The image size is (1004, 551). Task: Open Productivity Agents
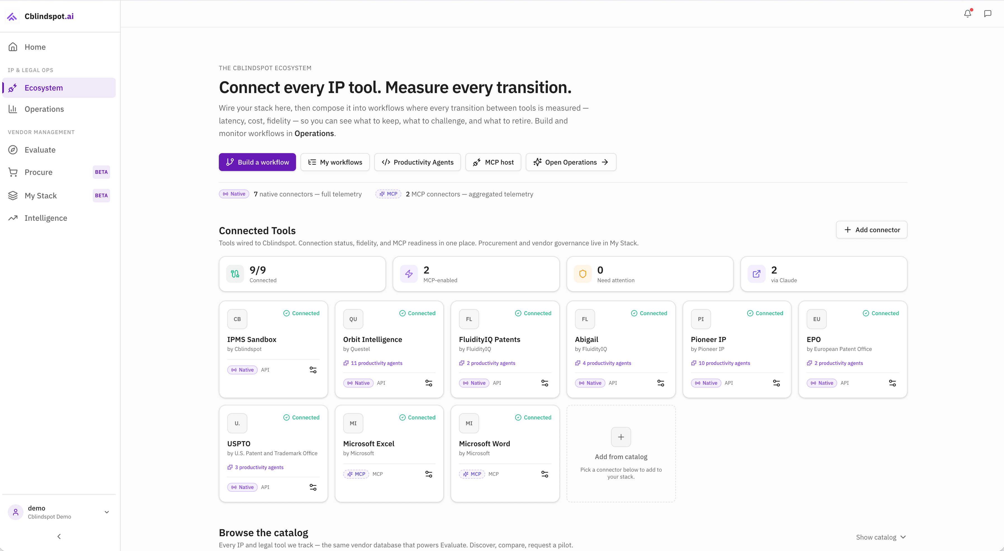tap(417, 162)
